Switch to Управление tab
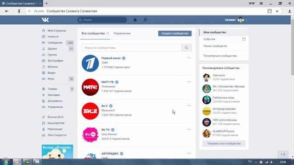Screen dimensions: 294x165 (122, 33)
